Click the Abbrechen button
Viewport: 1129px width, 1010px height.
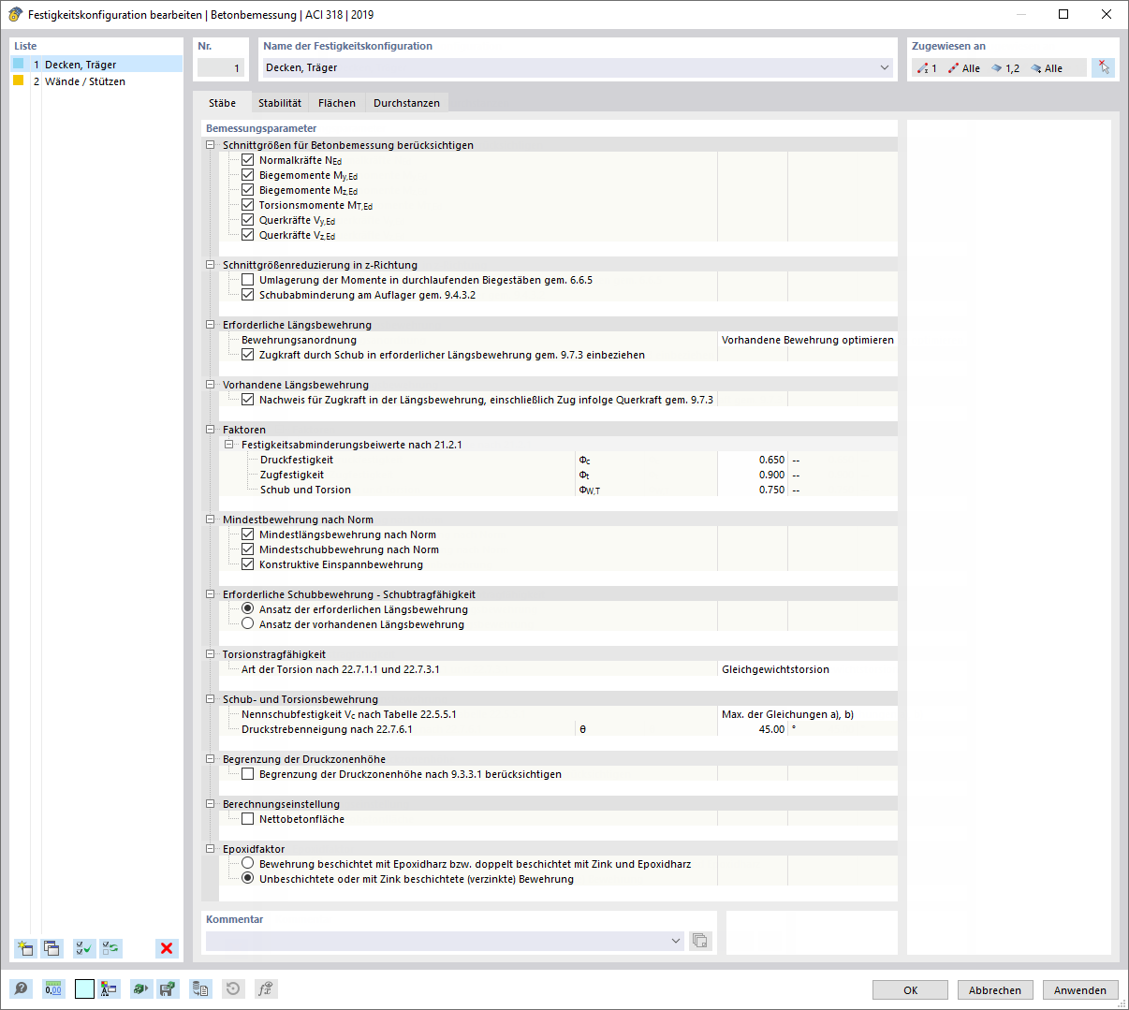[x=995, y=990]
